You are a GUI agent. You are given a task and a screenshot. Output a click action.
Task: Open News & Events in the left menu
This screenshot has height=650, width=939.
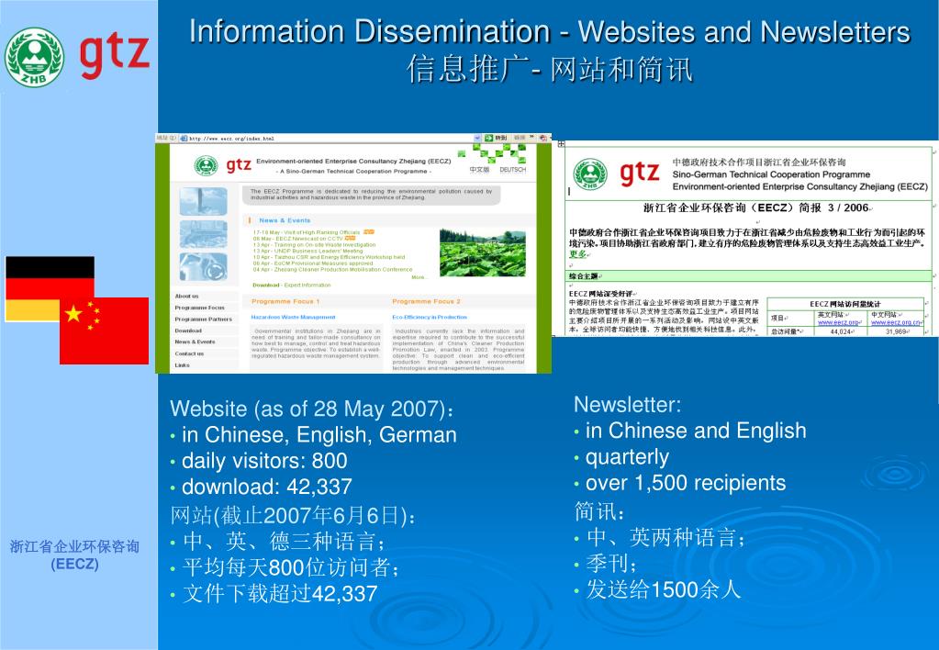195,342
